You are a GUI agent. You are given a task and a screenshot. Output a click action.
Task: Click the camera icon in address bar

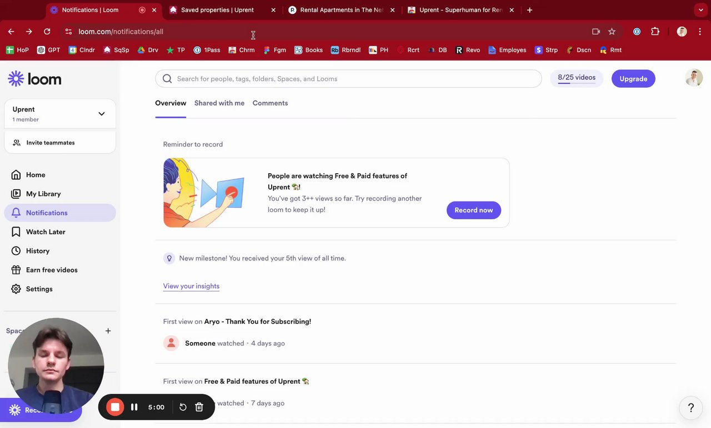pyautogui.click(x=596, y=32)
